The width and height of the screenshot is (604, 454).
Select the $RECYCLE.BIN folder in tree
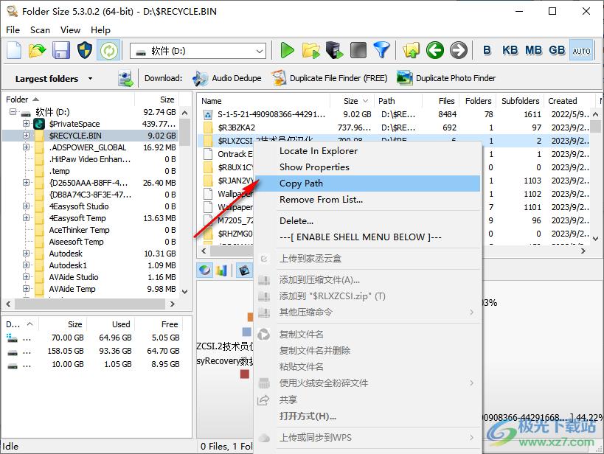[74, 136]
